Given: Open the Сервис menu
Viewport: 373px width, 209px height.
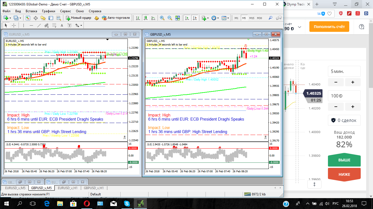Looking at the screenshot, I should pyautogui.click(x=66, y=11).
